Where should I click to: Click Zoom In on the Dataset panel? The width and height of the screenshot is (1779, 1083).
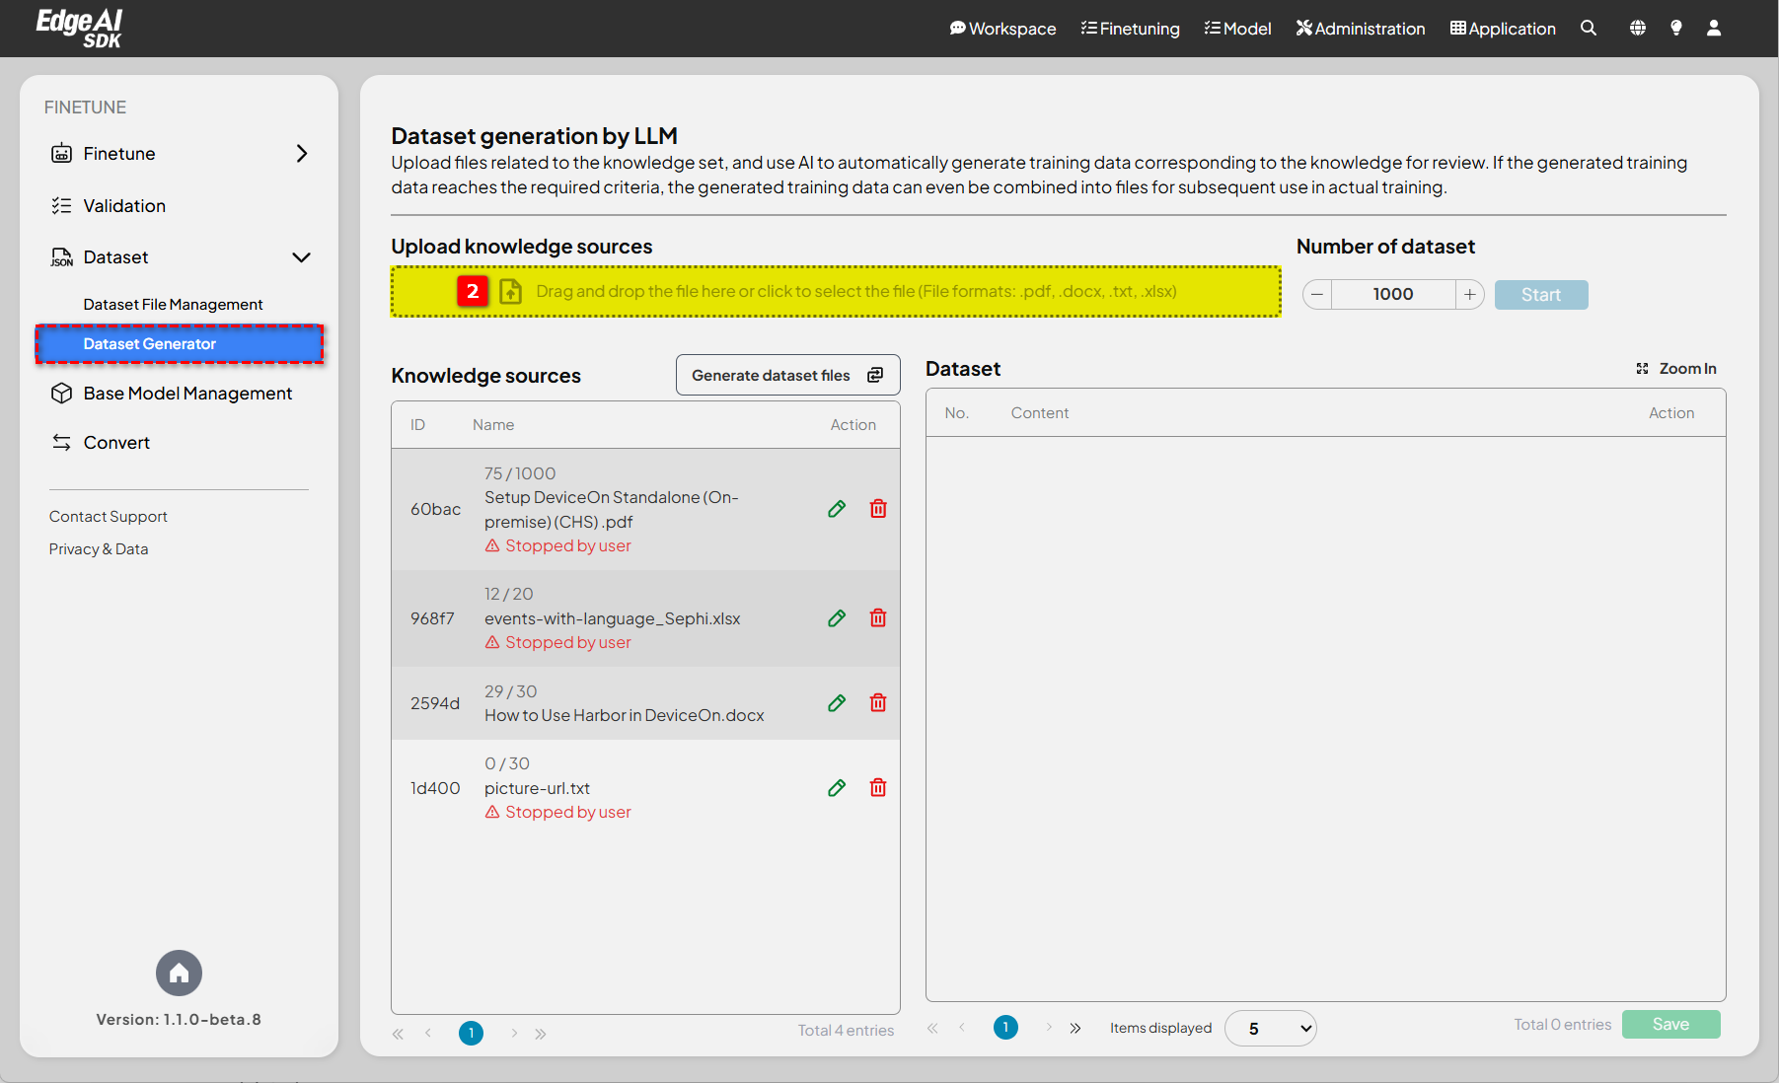point(1676,368)
